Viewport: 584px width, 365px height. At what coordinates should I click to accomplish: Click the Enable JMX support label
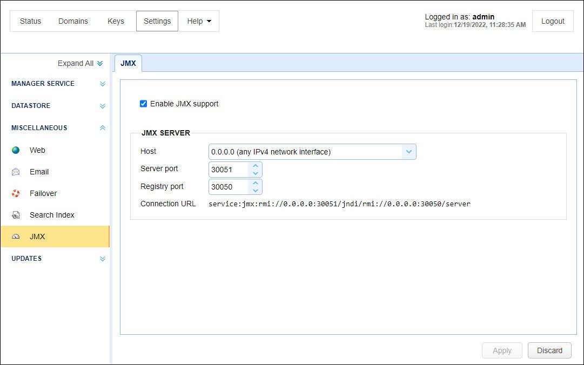pyautogui.click(x=184, y=104)
